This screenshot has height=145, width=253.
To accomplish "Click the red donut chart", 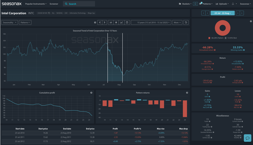I will (222, 28).
